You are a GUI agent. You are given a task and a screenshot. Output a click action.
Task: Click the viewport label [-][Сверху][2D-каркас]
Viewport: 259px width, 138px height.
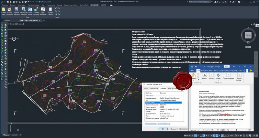click(16, 24)
